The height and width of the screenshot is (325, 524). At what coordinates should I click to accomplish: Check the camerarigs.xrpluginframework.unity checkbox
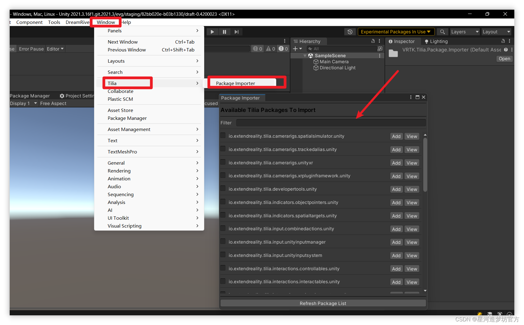[x=223, y=175]
